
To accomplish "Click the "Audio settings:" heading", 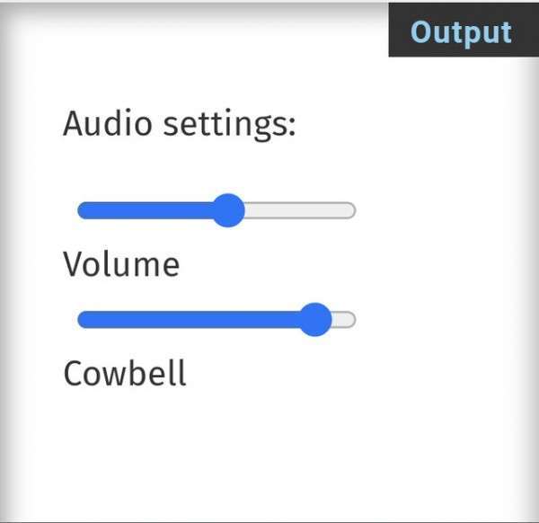I will (x=179, y=124).
